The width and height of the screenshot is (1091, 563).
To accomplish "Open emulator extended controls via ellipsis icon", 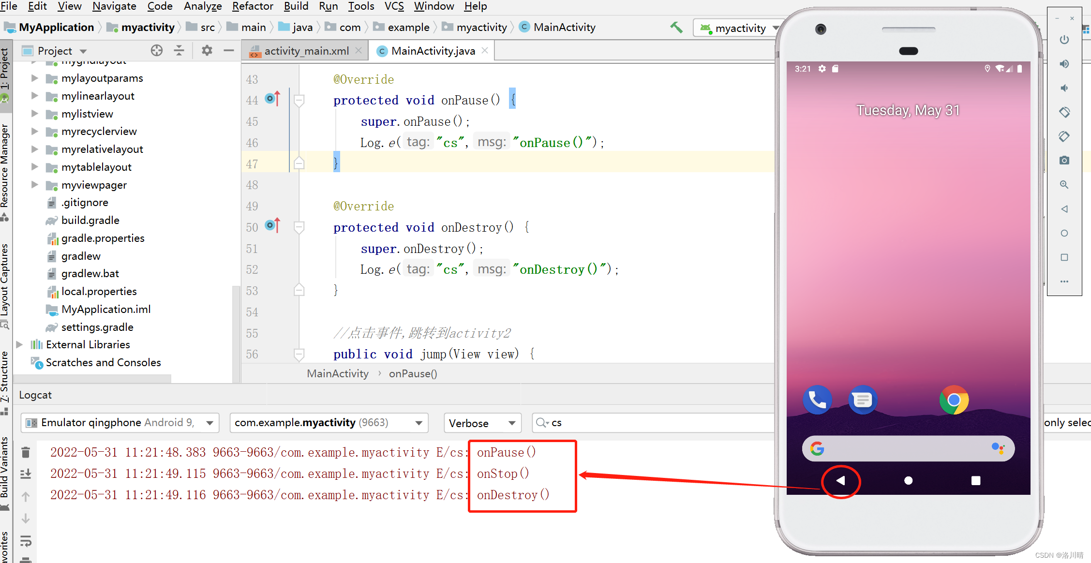I will tap(1064, 281).
